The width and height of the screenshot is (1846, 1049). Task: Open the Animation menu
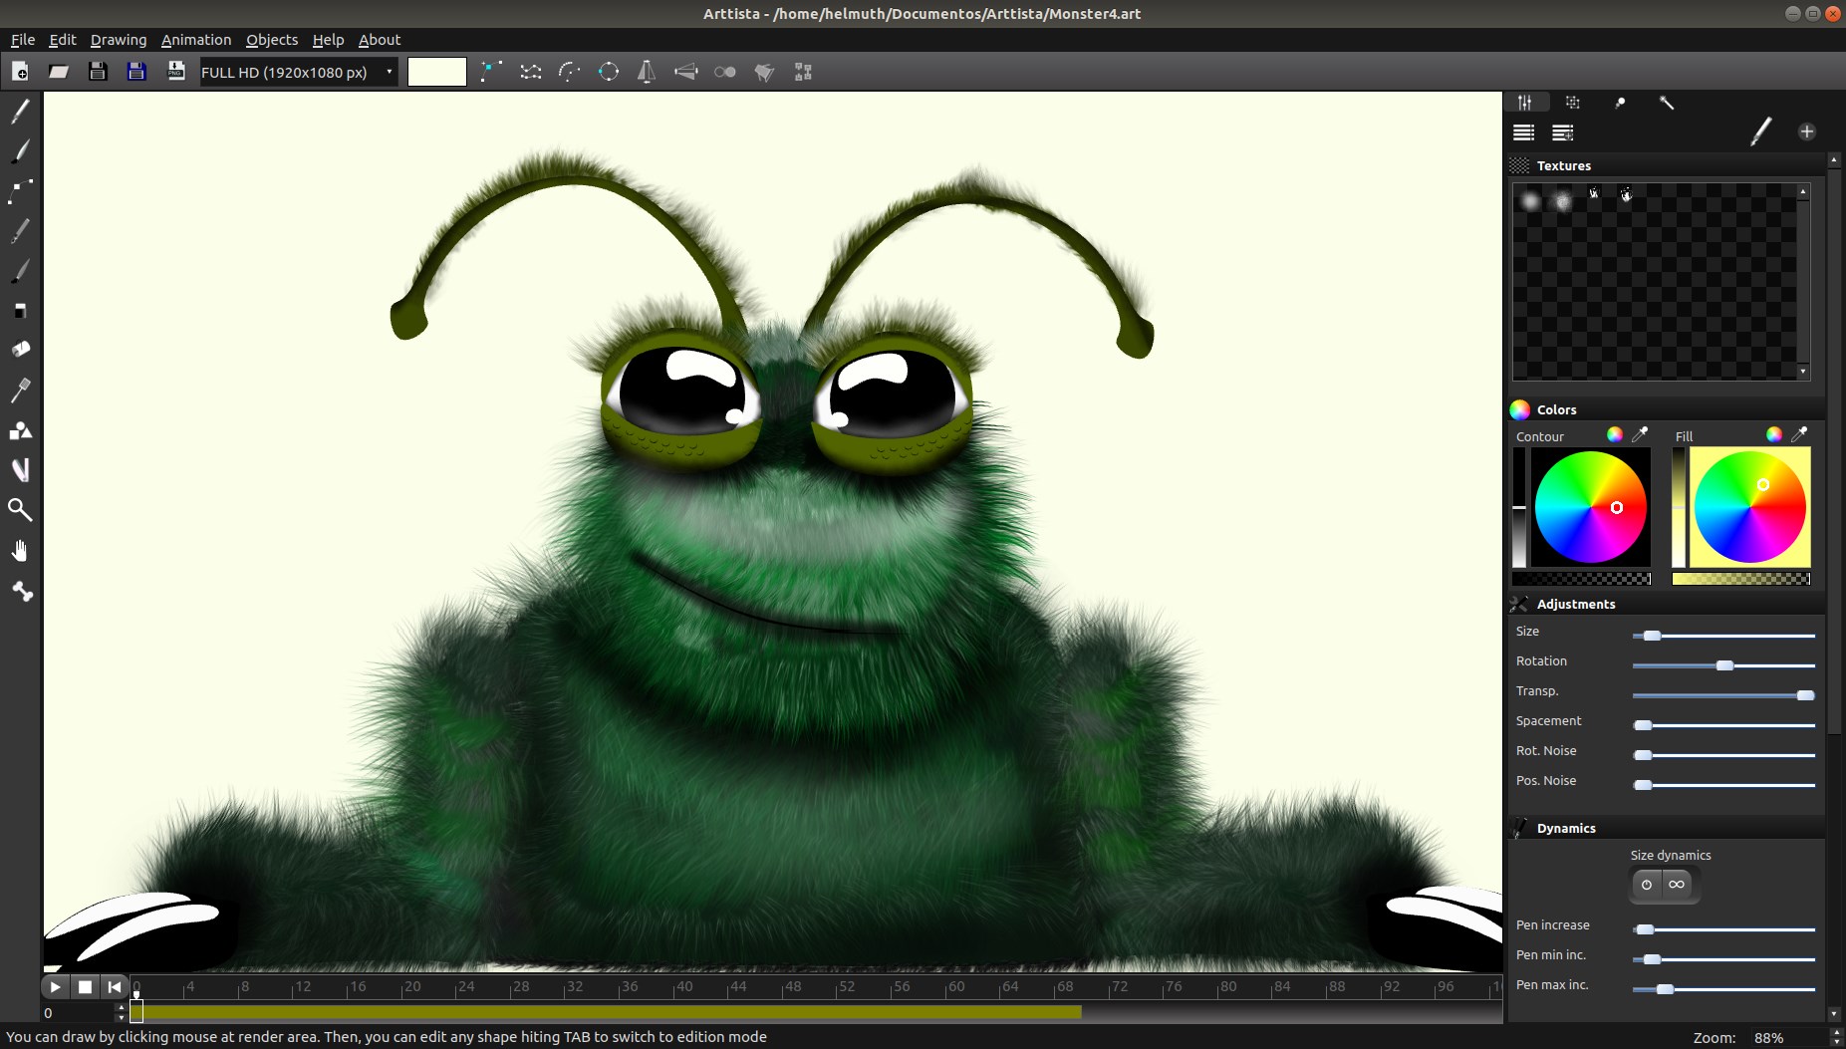196,40
